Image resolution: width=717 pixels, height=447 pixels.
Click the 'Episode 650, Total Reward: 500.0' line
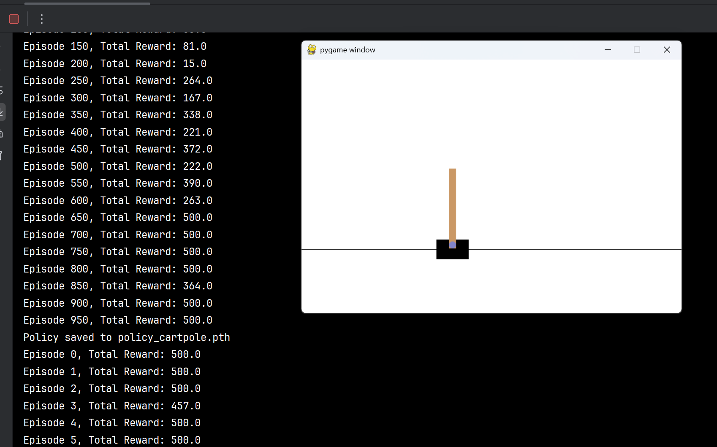[118, 218]
